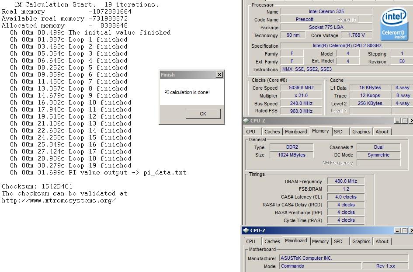Click the xtremesystems.org URL text
This screenshot has height=272, width=413.
(x=59, y=200)
